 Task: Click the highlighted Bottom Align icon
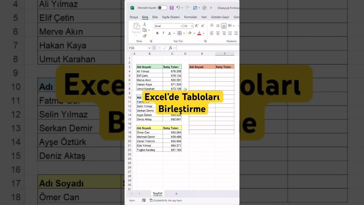pyautogui.click(x=224, y=26)
